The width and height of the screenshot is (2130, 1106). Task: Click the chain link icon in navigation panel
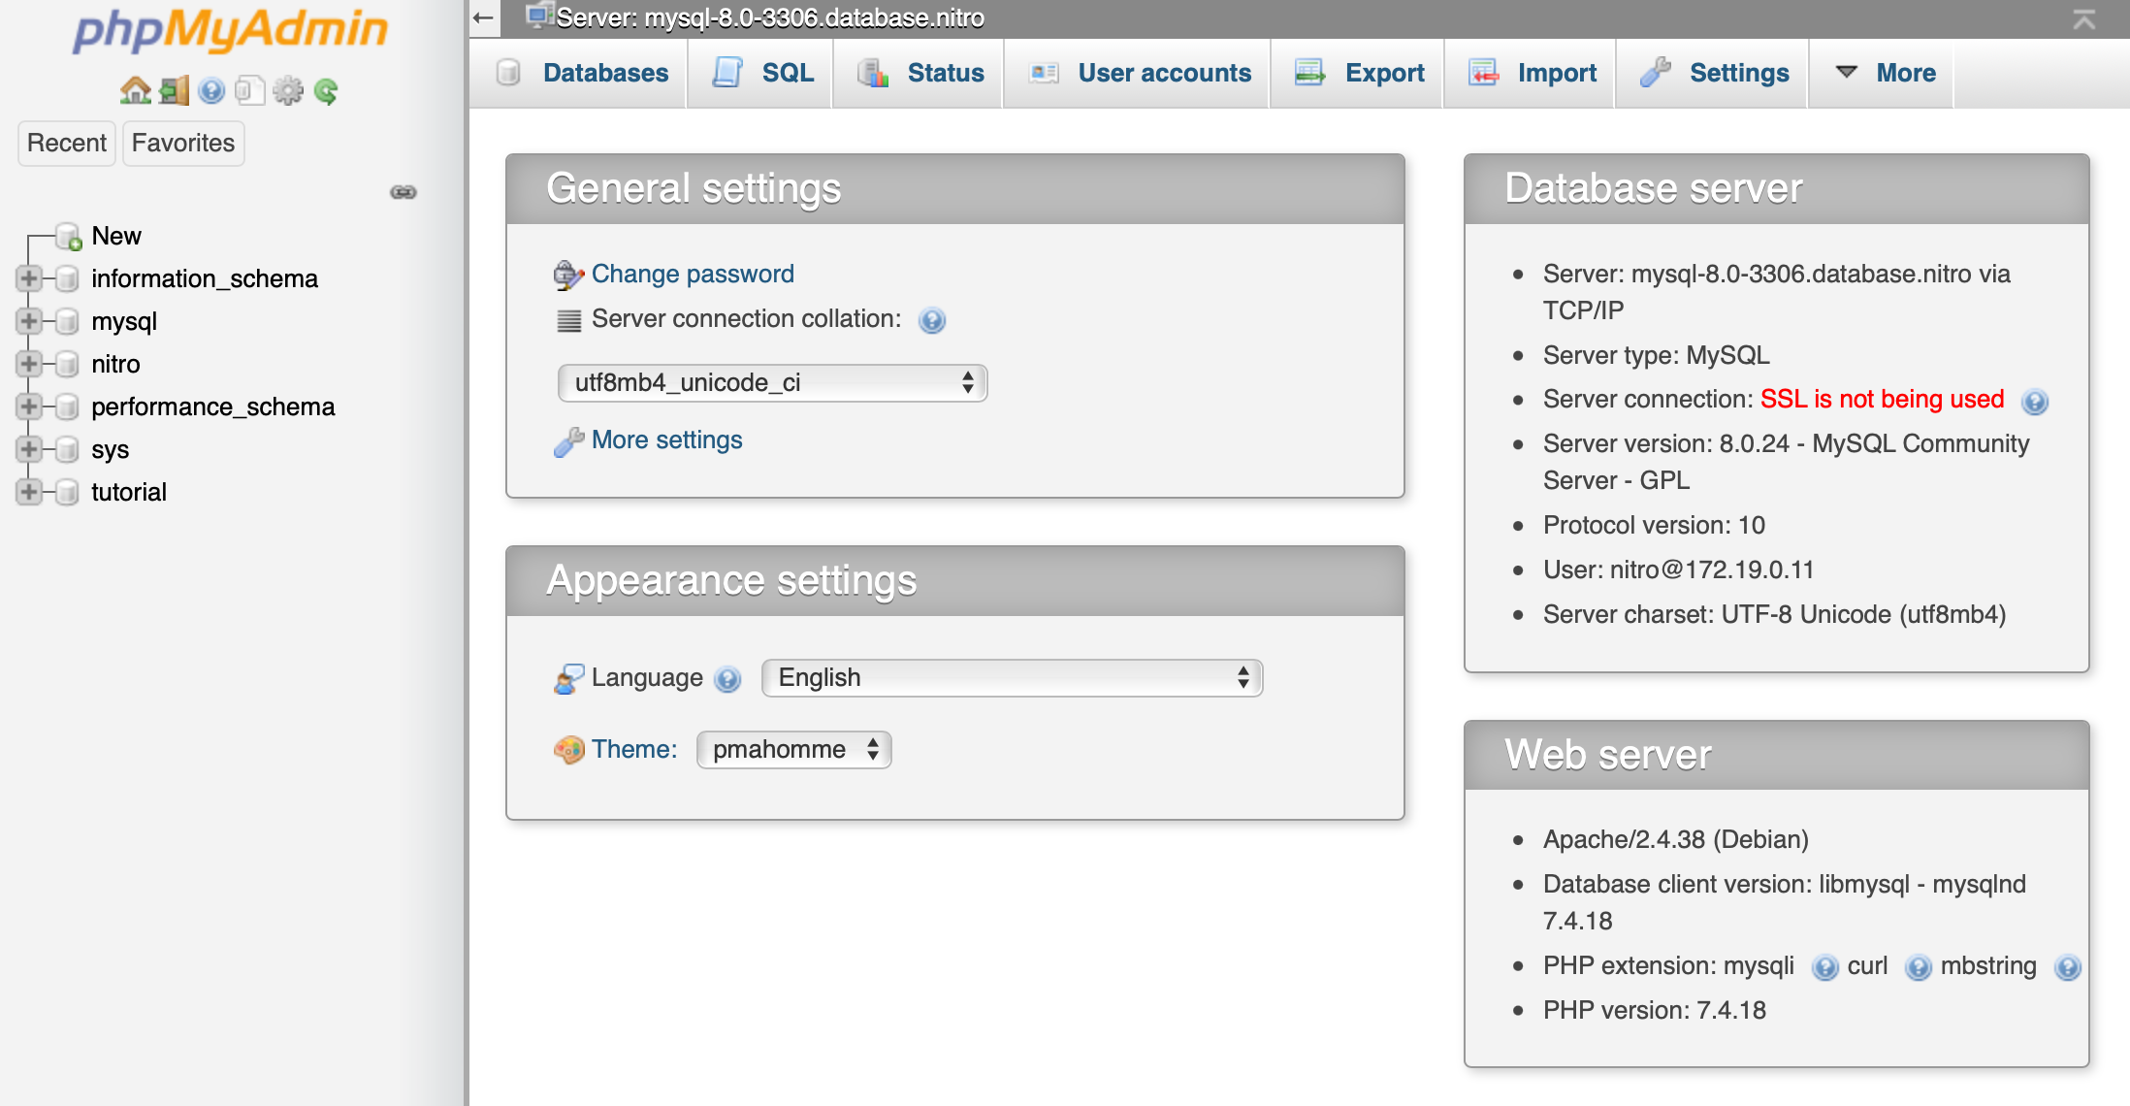click(403, 192)
